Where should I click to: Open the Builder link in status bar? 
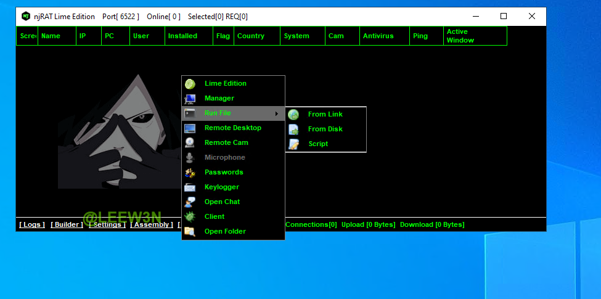coord(67,224)
